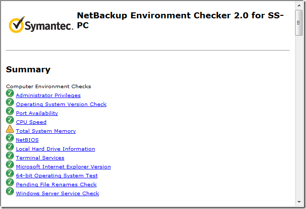This screenshot has height=209, width=306.
Task: View the Total System Memory warning details
Action: (x=46, y=131)
